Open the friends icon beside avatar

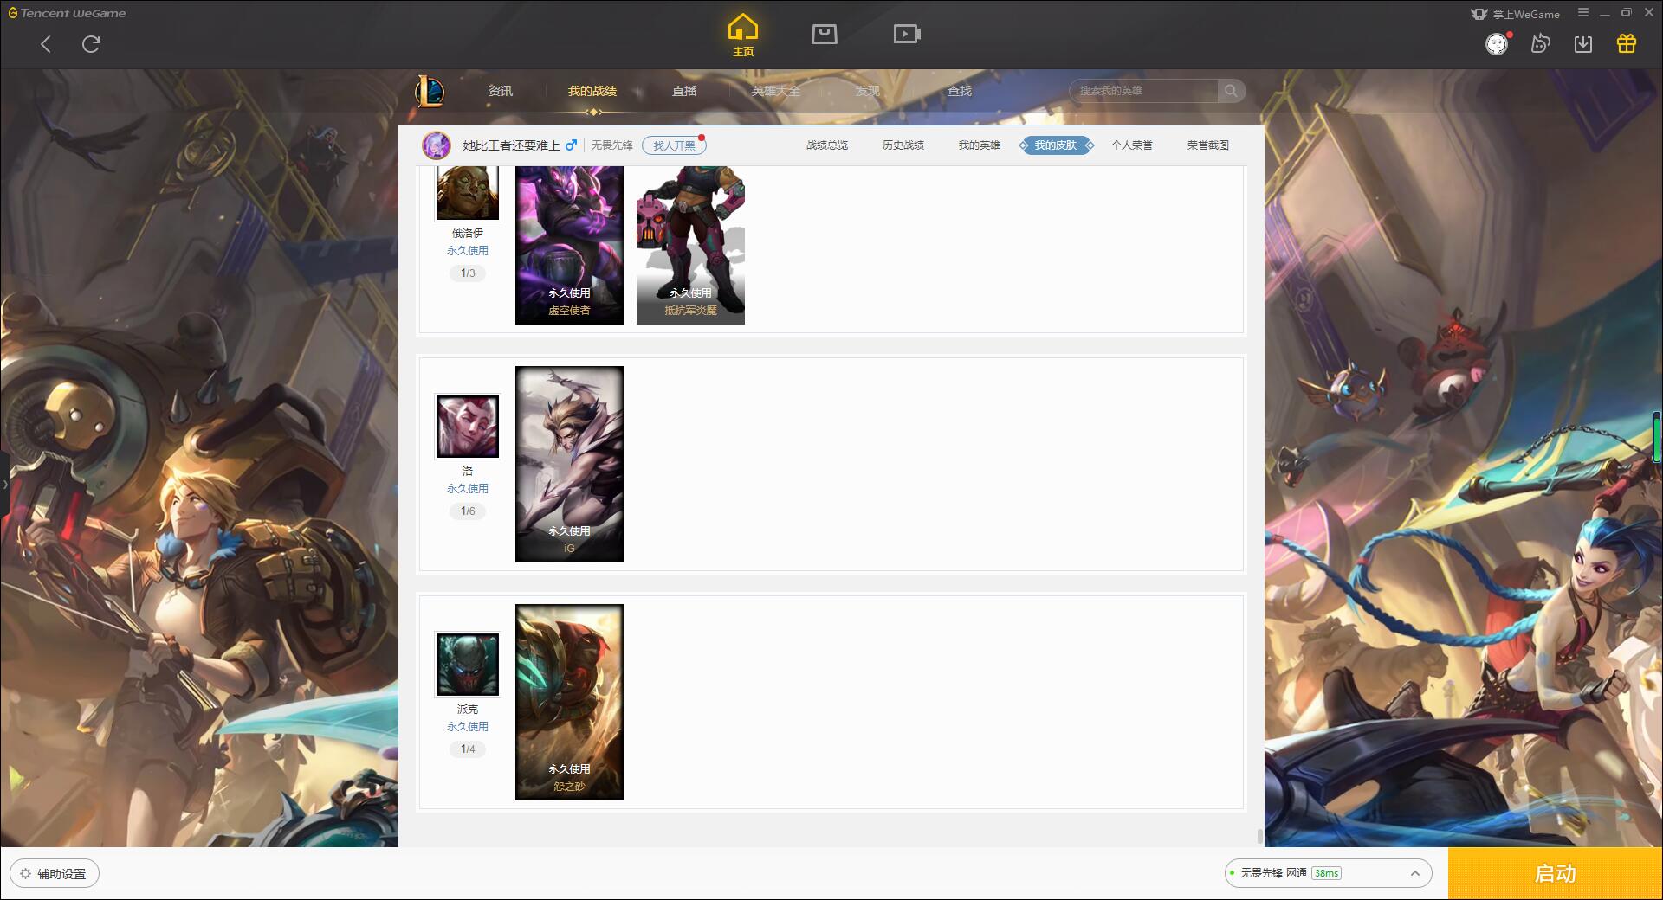pos(1540,44)
